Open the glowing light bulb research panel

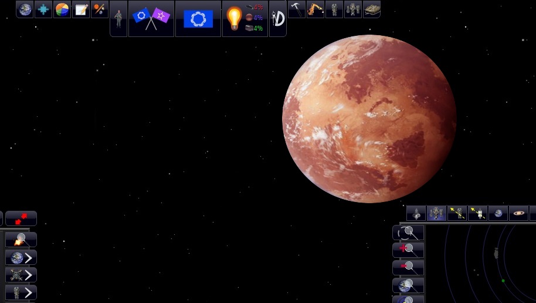click(234, 18)
